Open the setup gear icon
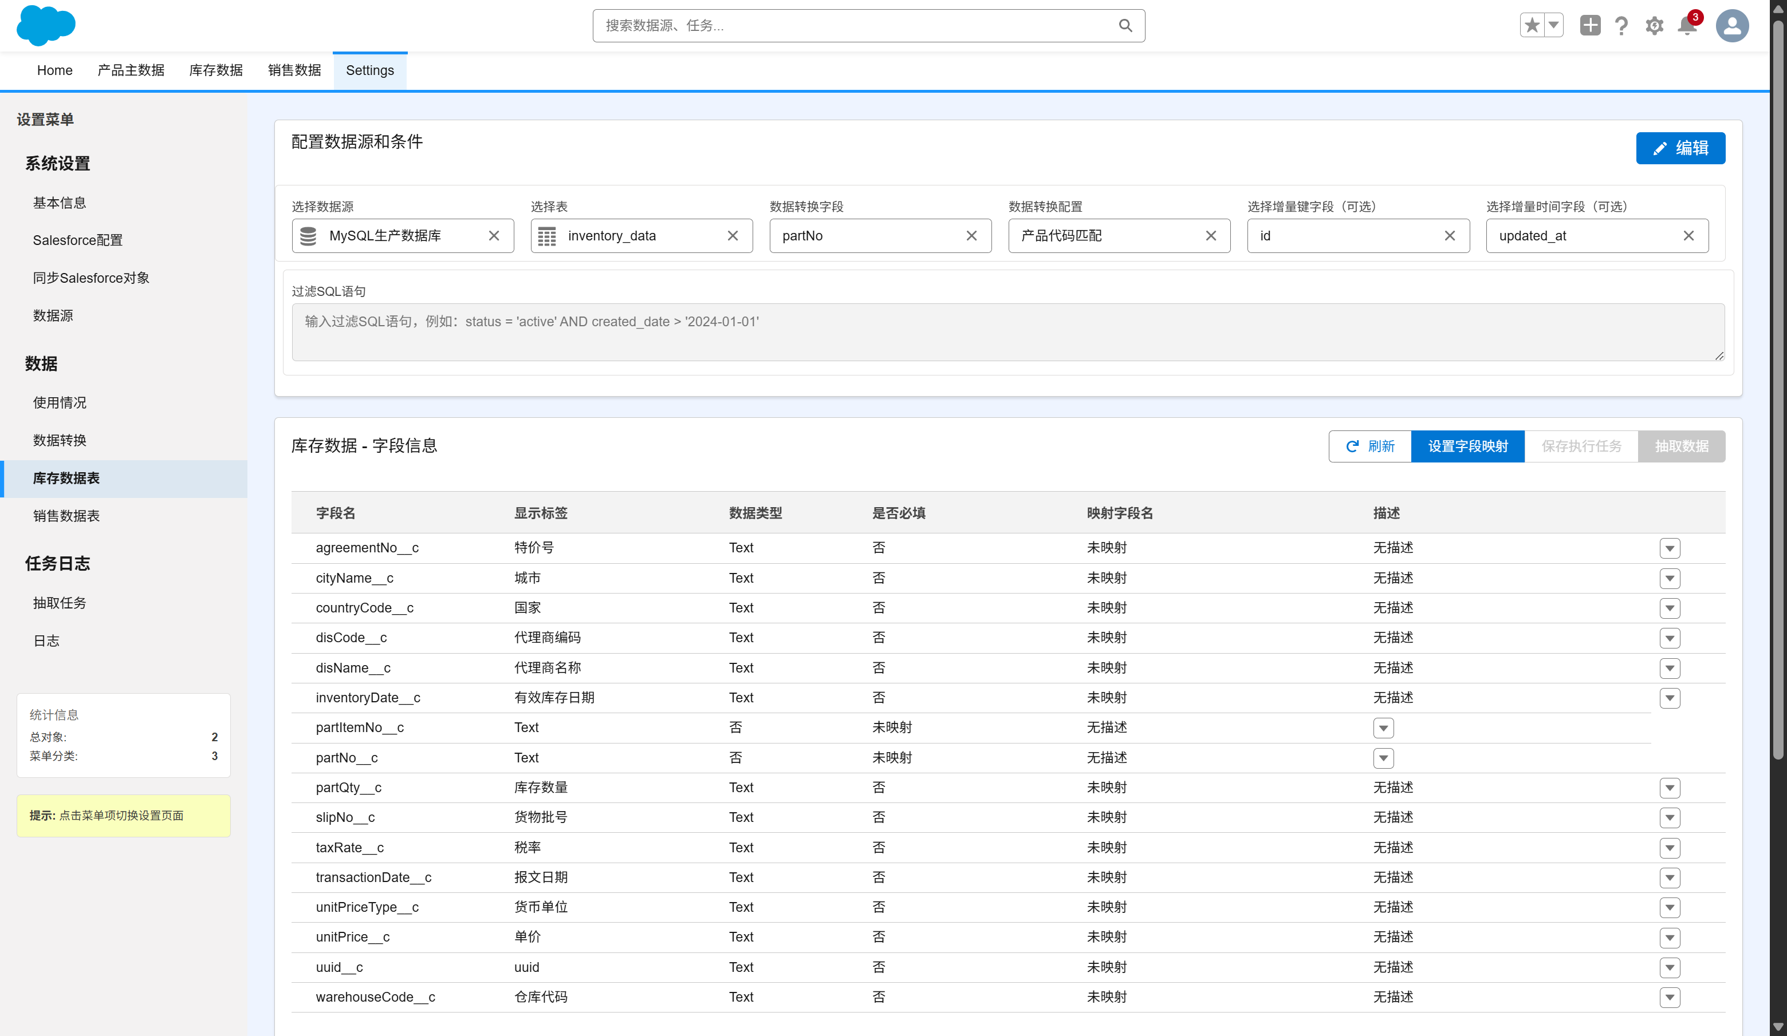The image size is (1787, 1036). [x=1654, y=26]
